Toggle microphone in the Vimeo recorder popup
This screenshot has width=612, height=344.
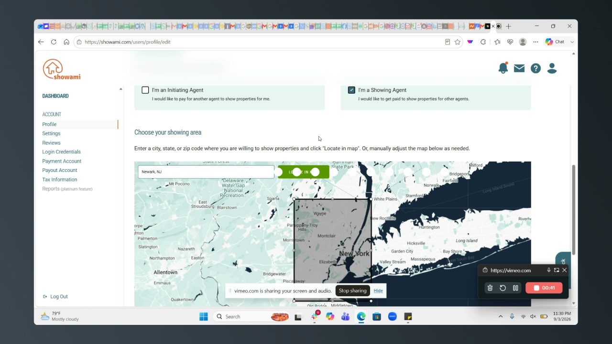click(x=549, y=270)
